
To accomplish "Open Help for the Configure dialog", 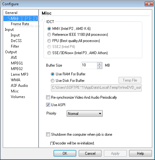I will coord(140,153).
